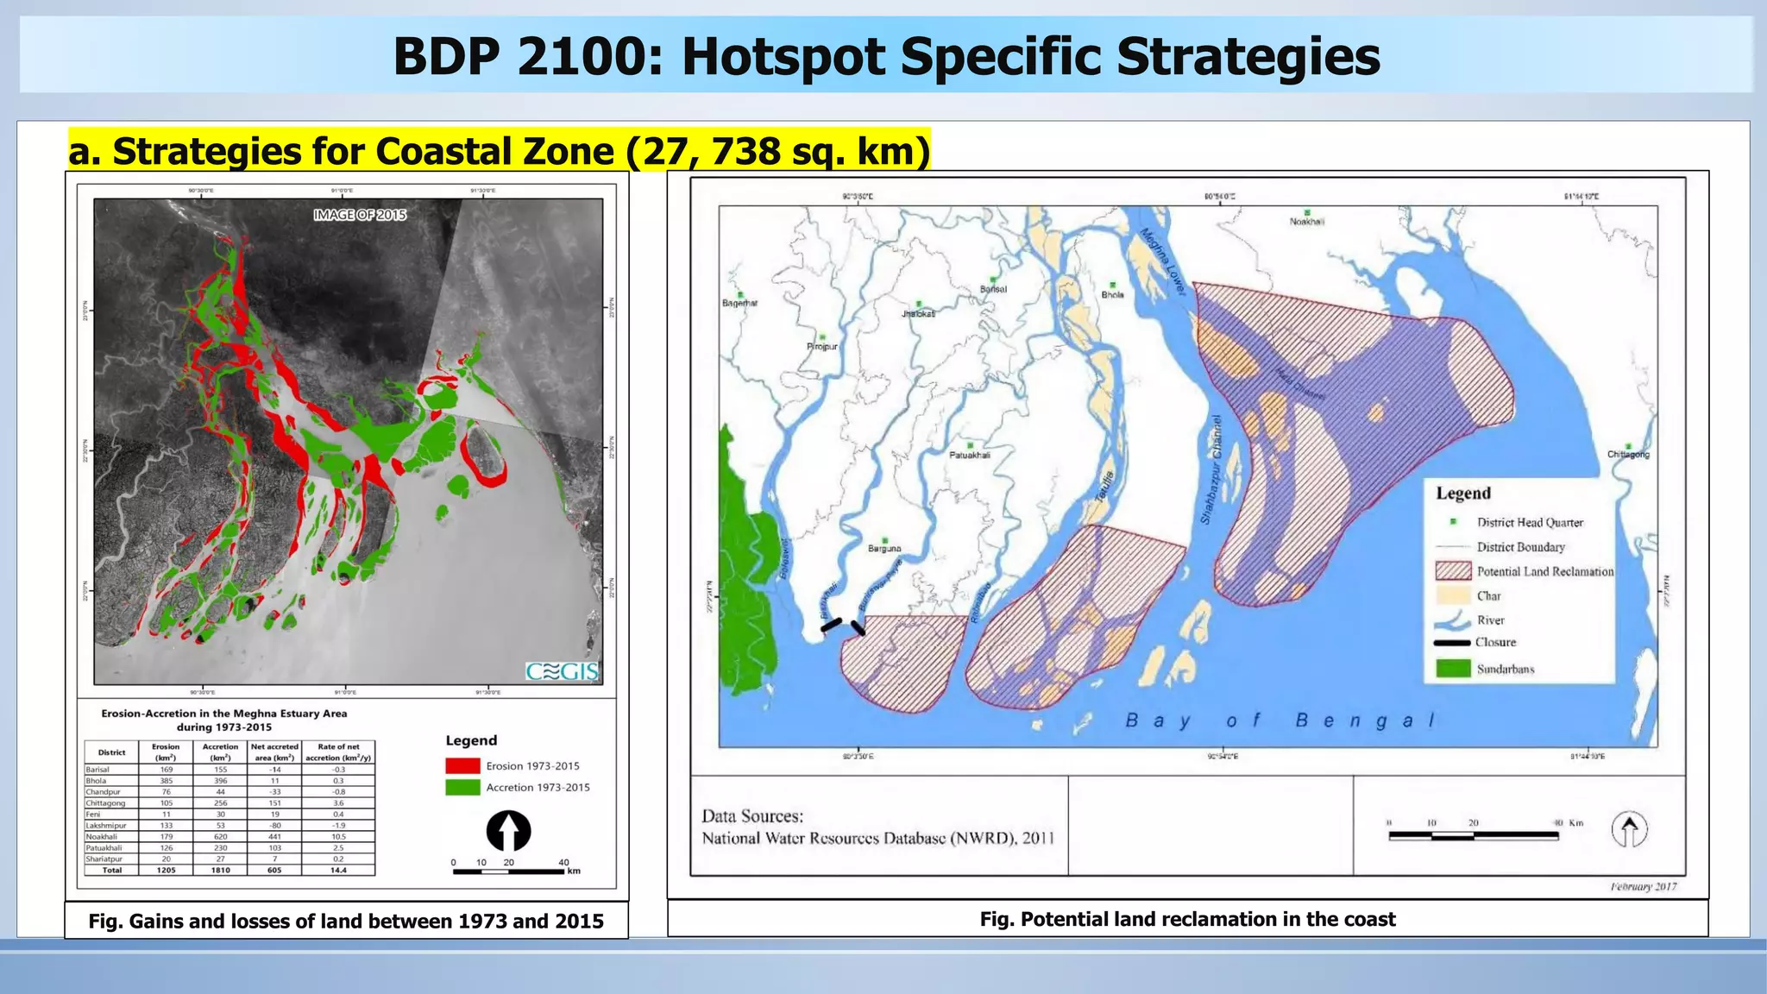This screenshot has height=994, width=1767.
Task: Click the caption 'Gains and losses of land'
Action: click(x=346, y=921)
